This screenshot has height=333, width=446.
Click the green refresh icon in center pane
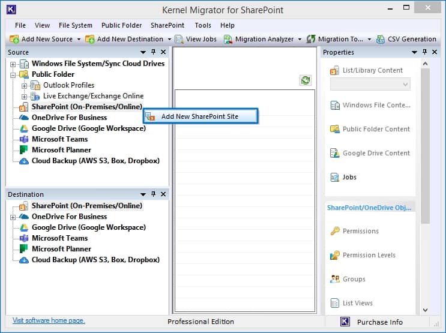[x=306, y=80]
